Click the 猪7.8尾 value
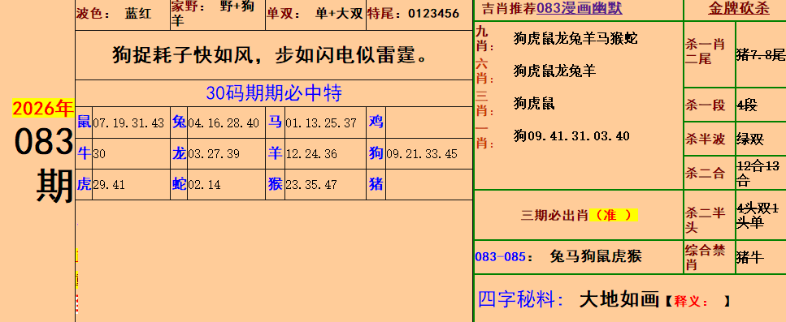 [x=761, y=54]
